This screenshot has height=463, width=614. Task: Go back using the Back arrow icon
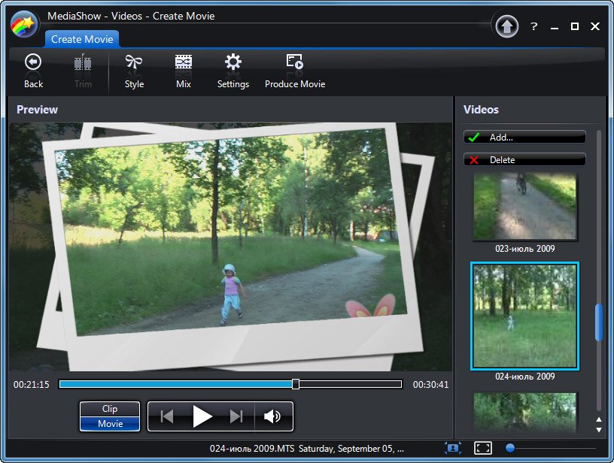[33, 62]
